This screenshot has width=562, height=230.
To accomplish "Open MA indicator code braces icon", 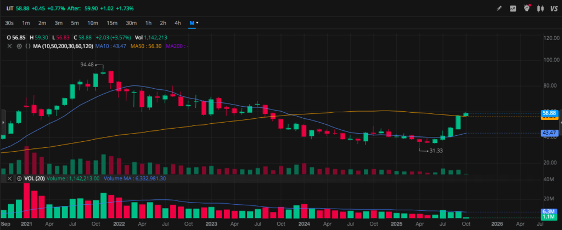I will pyautogui.click(x=27, y=47).
